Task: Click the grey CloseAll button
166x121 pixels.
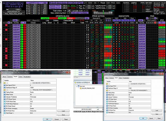Action: (80, 18)
